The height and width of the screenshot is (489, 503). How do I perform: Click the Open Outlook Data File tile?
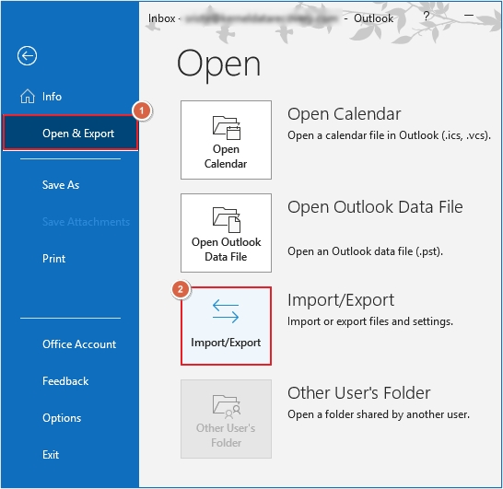click(x=226, y=233)
